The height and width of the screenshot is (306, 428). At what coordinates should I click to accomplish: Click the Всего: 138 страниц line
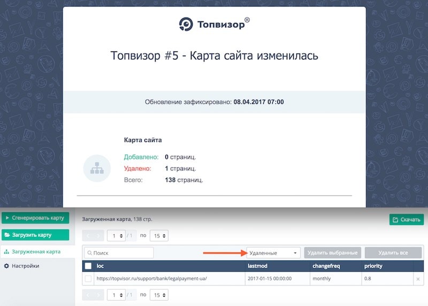[164, 180]
